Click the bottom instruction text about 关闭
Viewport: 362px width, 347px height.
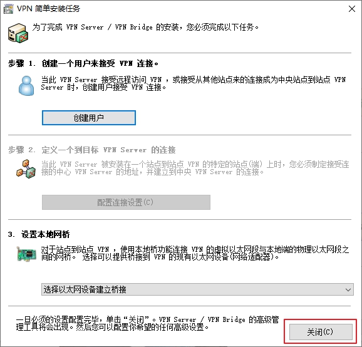click(x=147, y=323)
